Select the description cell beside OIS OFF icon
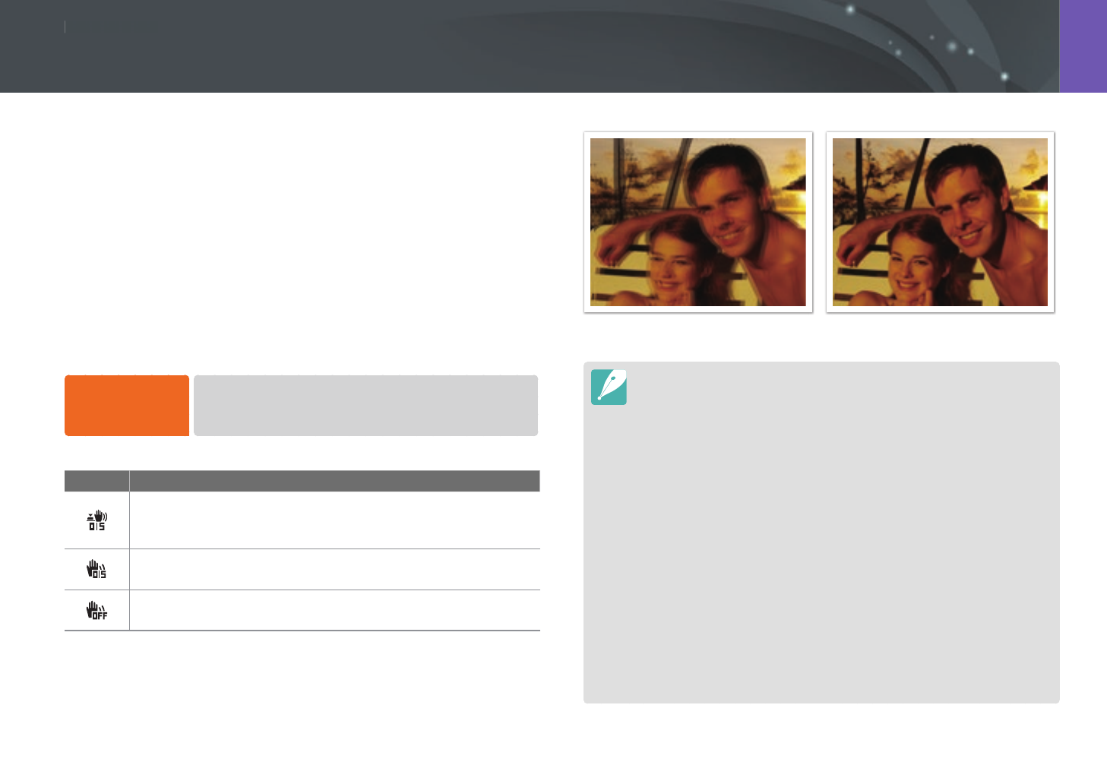1107x784 pixels. click(334, 610)
